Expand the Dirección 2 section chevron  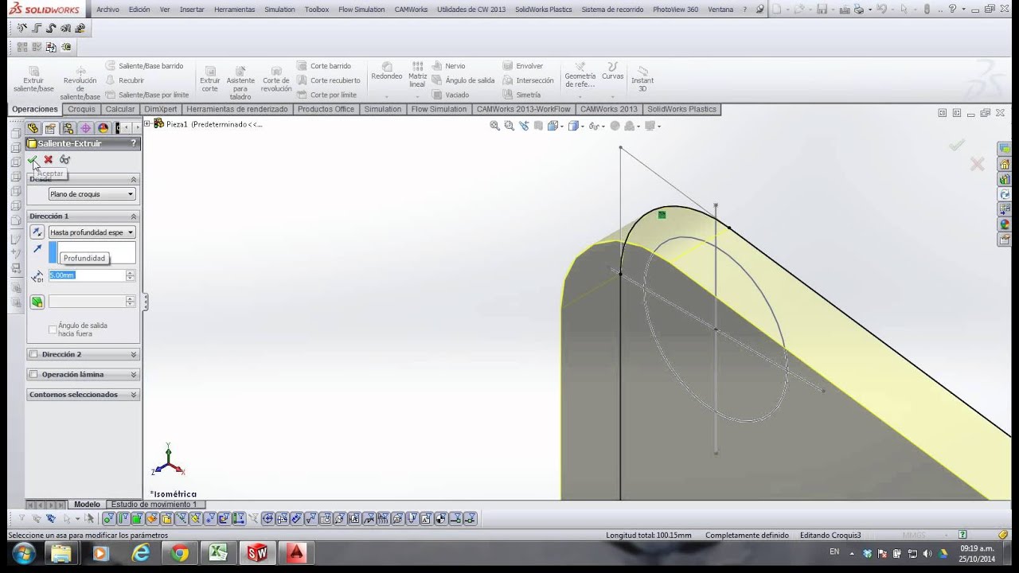[x=134, y=354]
